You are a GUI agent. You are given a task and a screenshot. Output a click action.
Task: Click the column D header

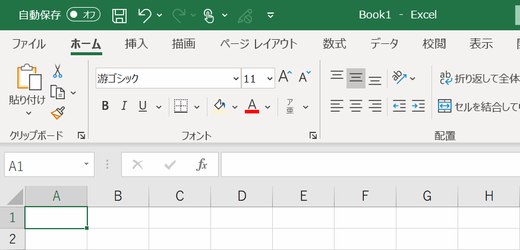click(241, 196)
